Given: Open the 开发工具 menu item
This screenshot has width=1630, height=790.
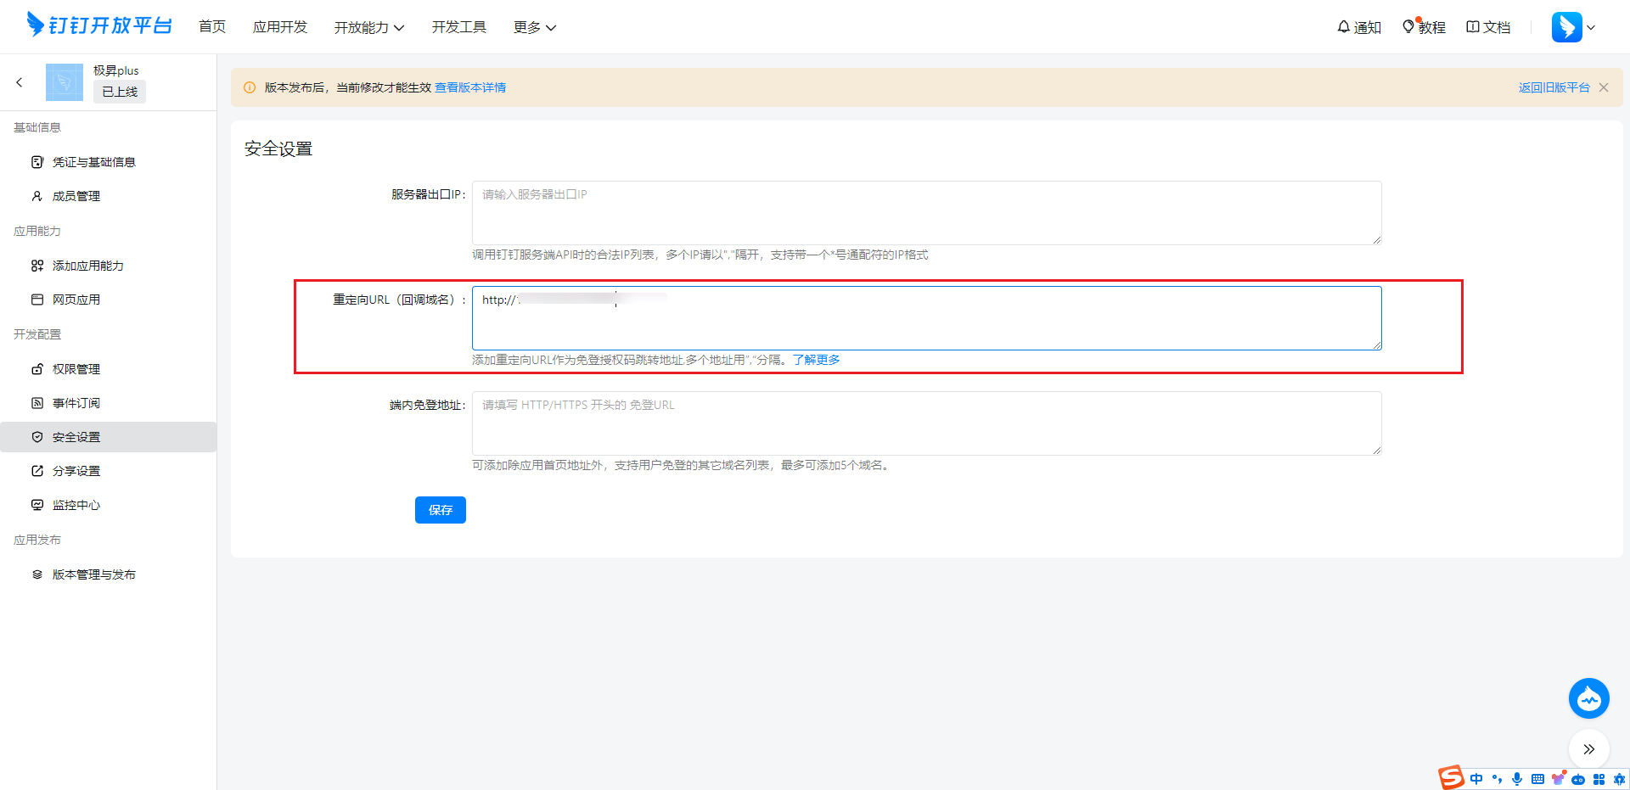Looking at the screenshot, I should [x=459, y=27].
